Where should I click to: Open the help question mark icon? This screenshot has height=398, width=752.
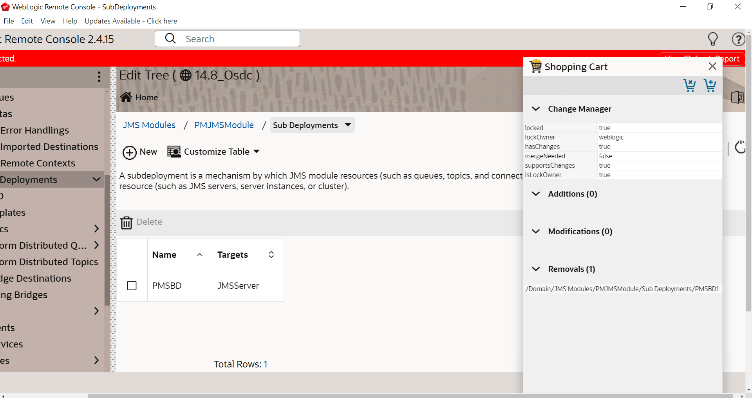point(738,39)
